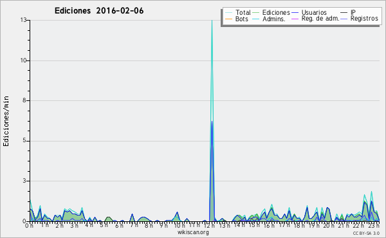This screenshot has height=238, width=386.
Task: Click the '10 h' hour label
Action: pyautogui.click(x=179, y=225)
